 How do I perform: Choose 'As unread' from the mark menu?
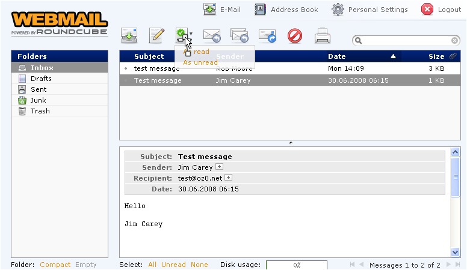click(200, 62)
